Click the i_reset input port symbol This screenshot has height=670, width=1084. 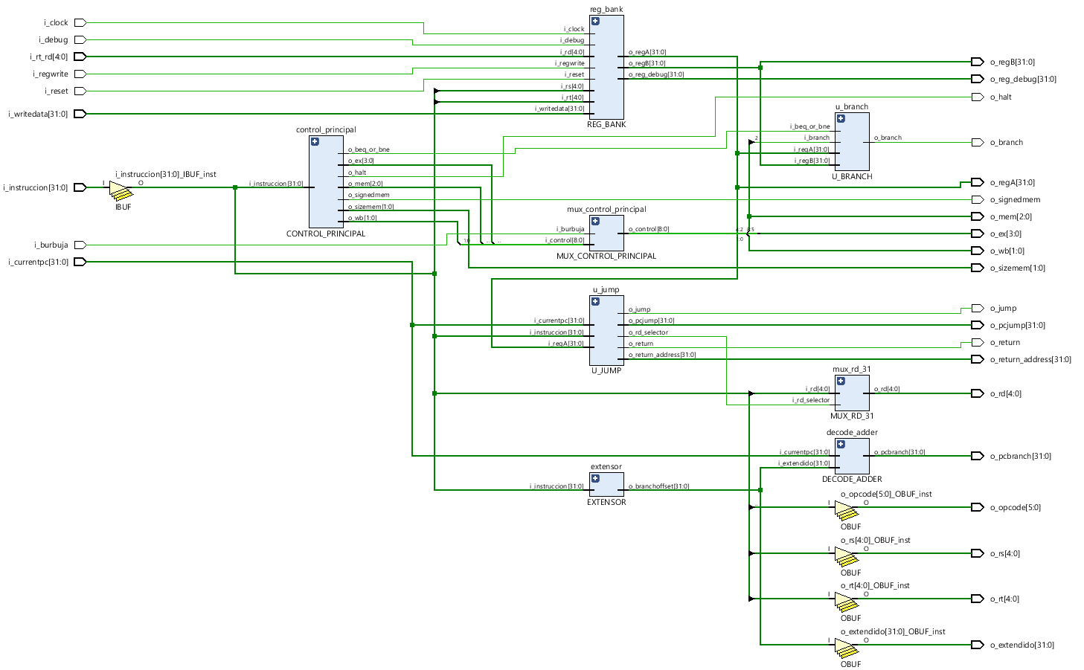tap(80, 91)
